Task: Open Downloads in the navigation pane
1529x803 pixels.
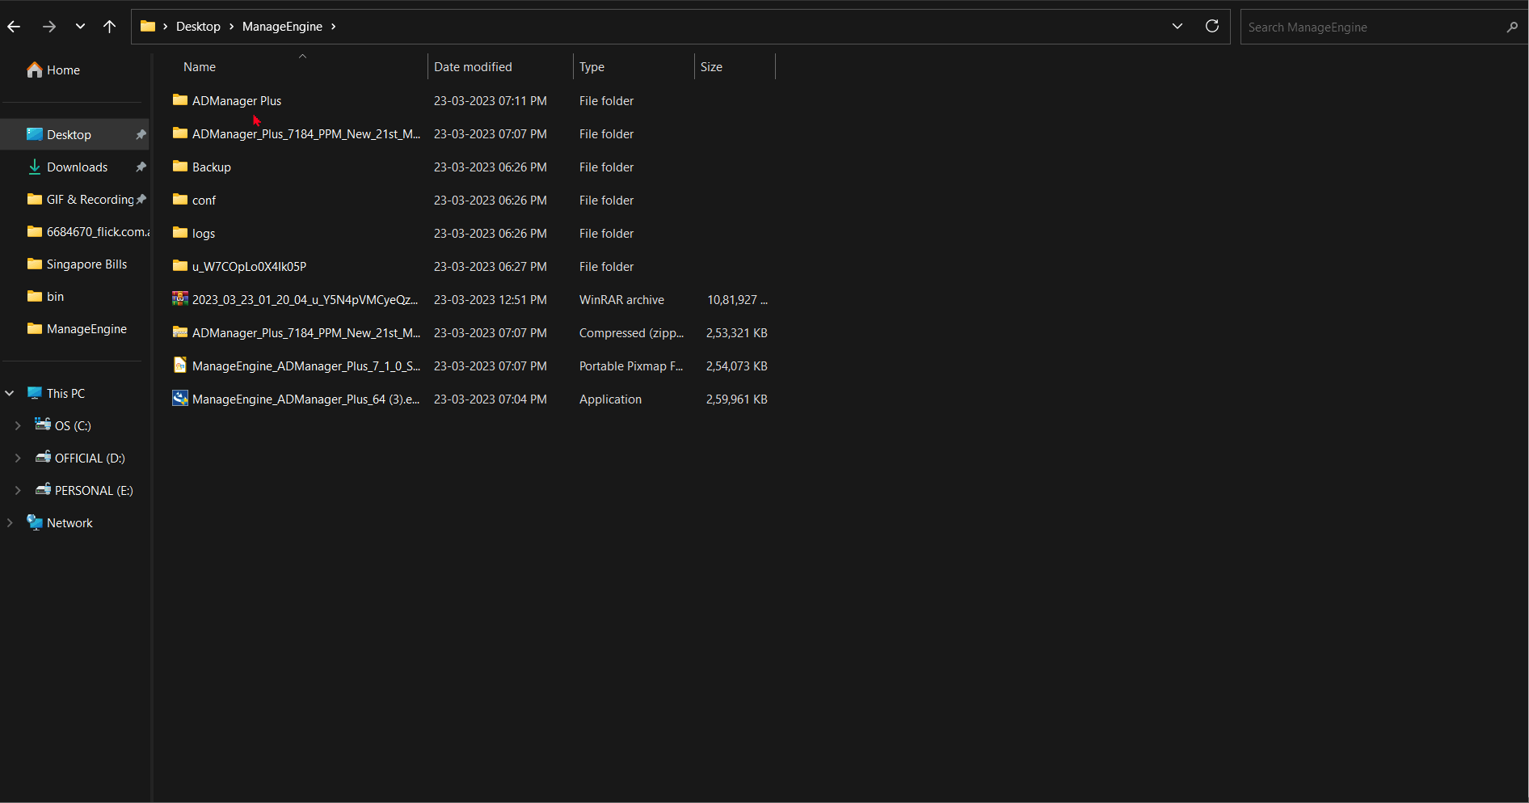Action: coord(77,167)
